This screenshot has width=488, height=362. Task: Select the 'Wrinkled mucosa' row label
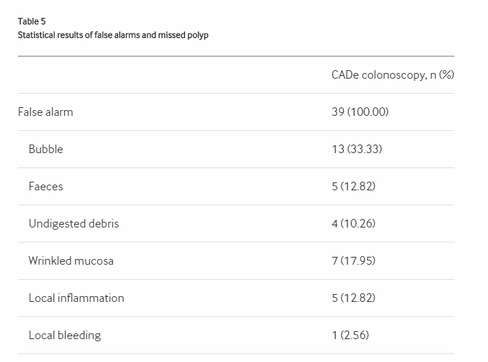pos(71,260)
